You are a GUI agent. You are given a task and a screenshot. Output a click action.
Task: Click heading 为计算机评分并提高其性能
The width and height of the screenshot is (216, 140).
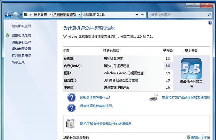click(x=89, y=28)
